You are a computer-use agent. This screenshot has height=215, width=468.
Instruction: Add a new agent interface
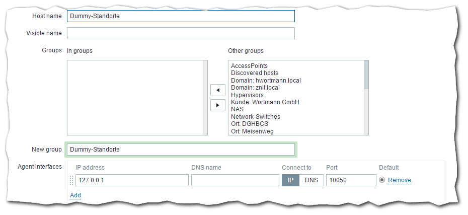coord(75,195)
